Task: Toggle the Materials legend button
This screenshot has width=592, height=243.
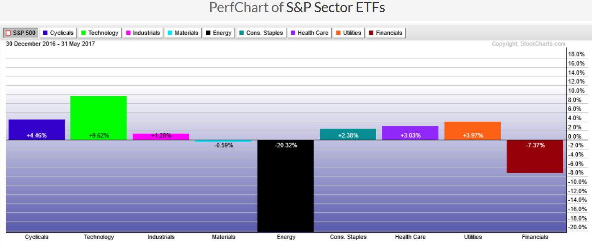Action: (x=183, y=33)
